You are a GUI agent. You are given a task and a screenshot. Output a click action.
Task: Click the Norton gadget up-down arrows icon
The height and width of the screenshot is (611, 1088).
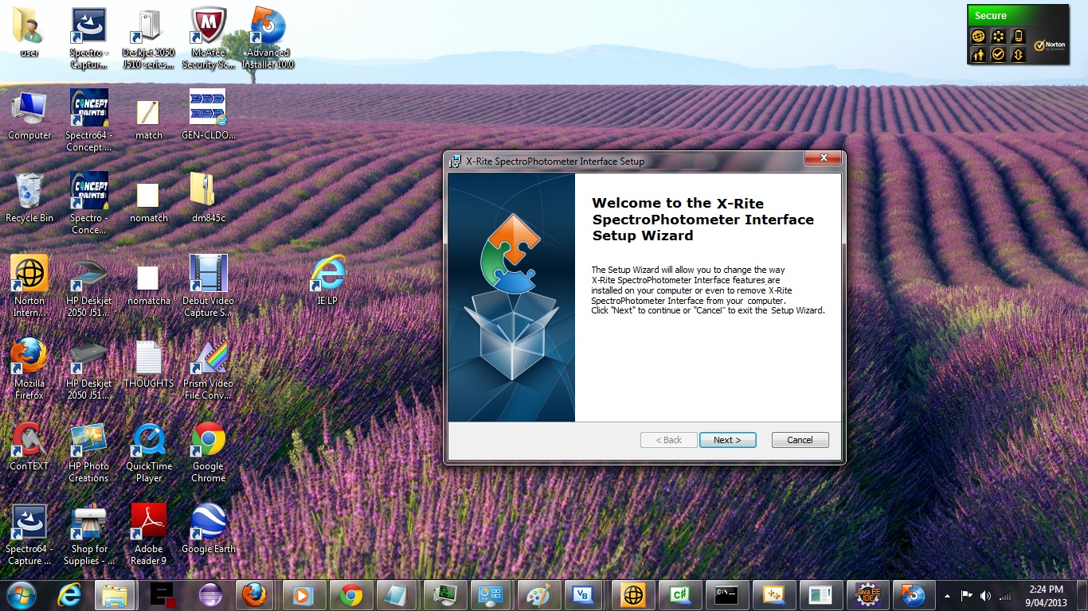tap(1018, 55)
